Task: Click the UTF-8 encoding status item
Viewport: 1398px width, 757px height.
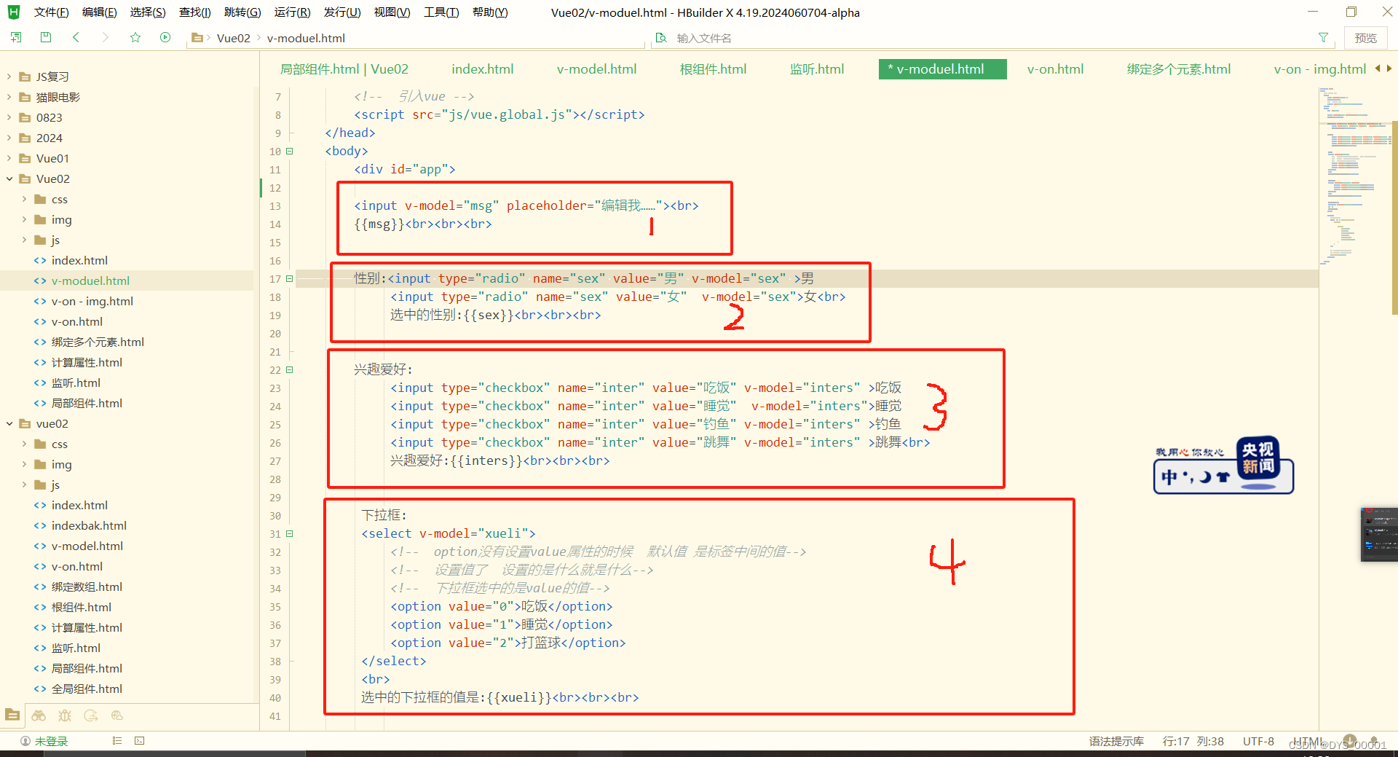Action: [x=1258, y=741]
